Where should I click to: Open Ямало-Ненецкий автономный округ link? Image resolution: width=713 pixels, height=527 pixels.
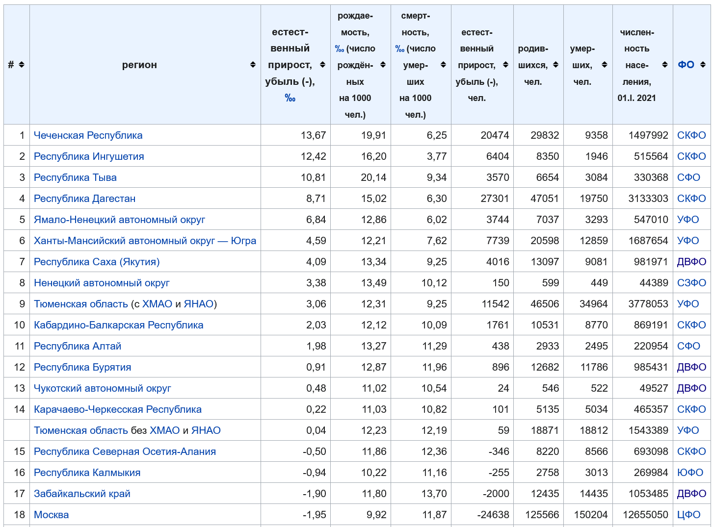[x=119, y=220]
